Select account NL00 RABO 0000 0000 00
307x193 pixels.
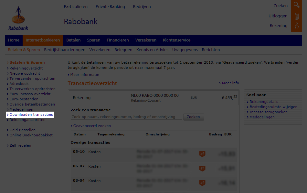click(x=155, y=96)
